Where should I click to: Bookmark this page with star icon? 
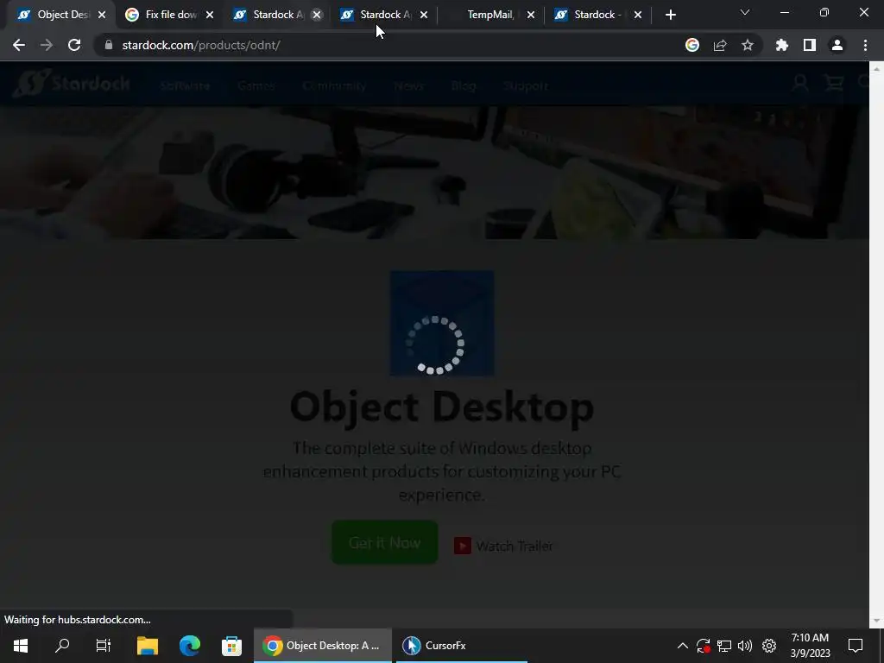point(748,45)
